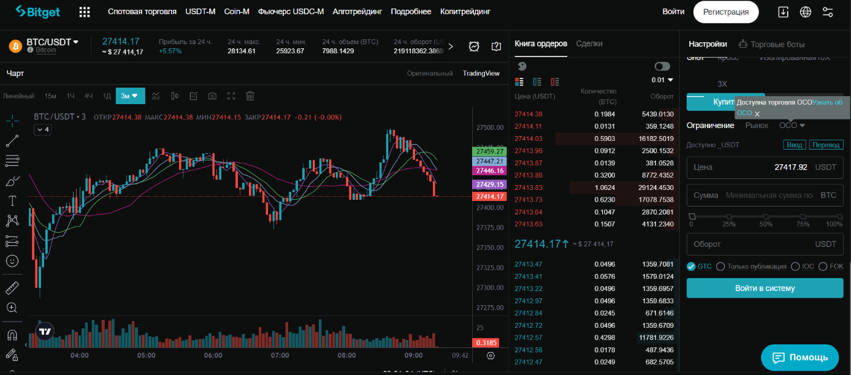The image size is (851, 375).
Task: Open the forecasting and measurement tools
Action: click(12, 241)
